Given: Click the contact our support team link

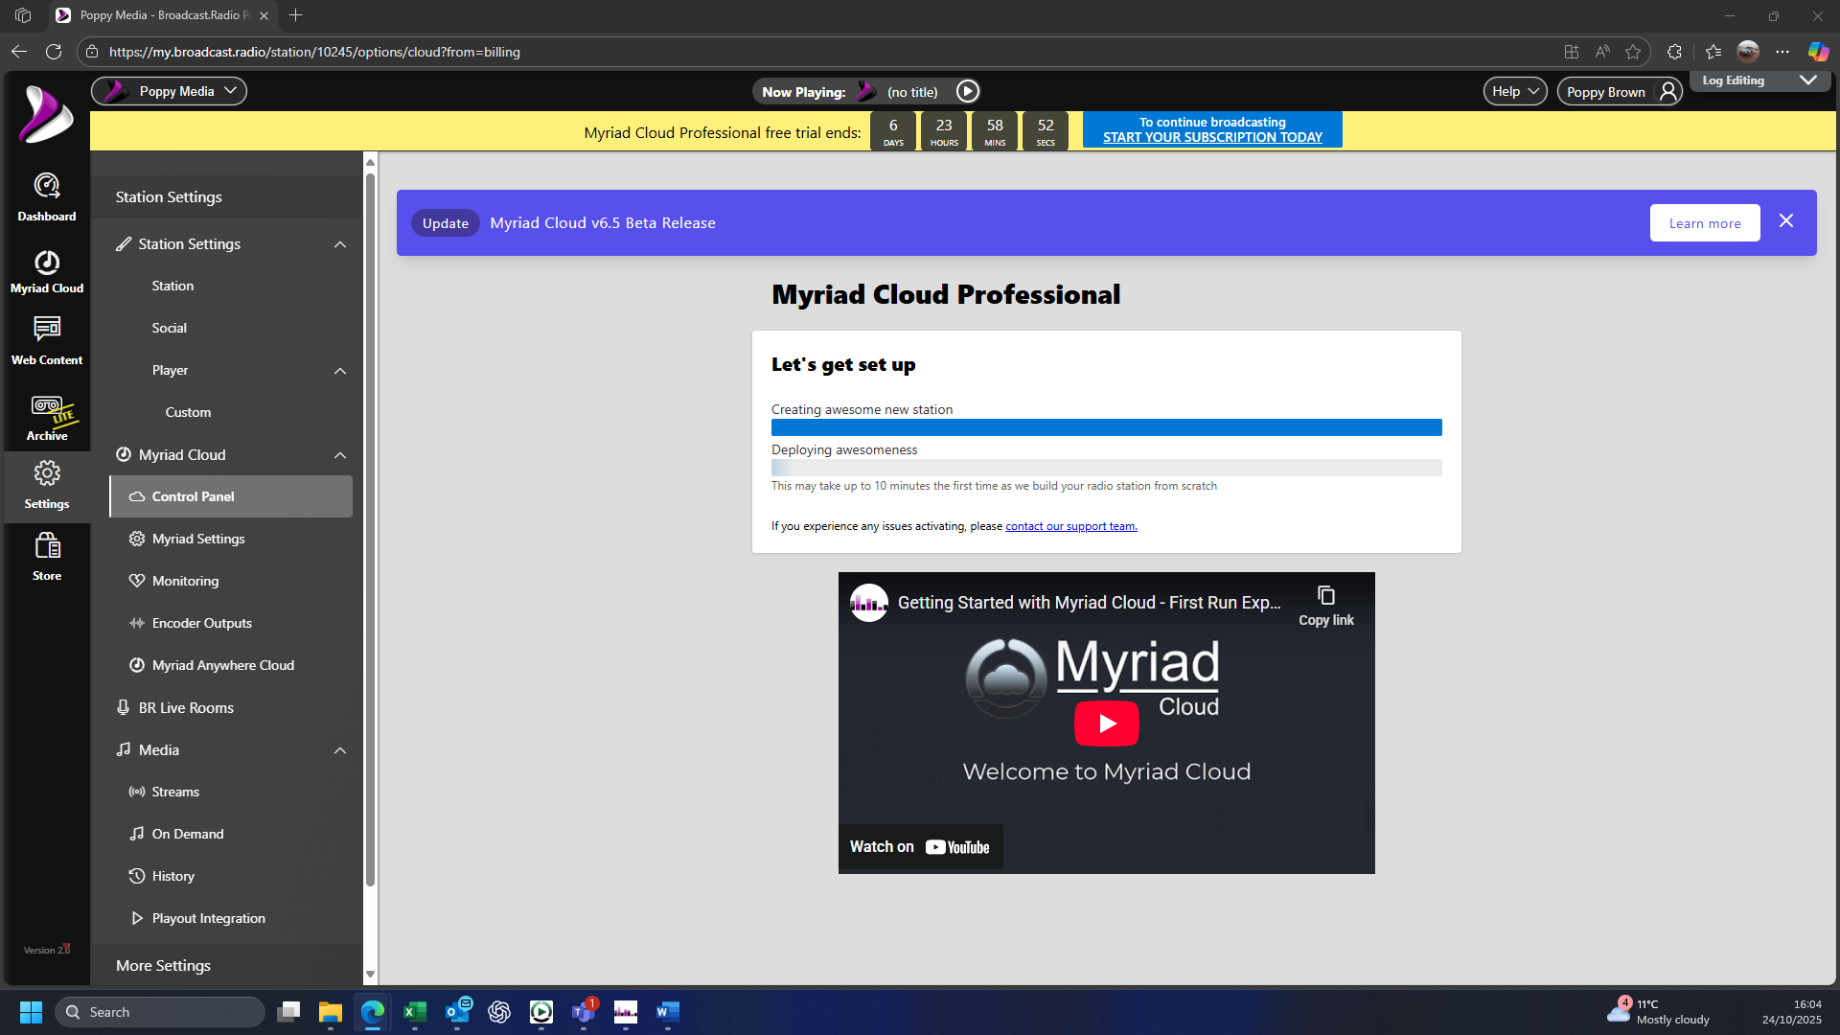Looking at the screenshot, I should click(x=1070, y=526).
